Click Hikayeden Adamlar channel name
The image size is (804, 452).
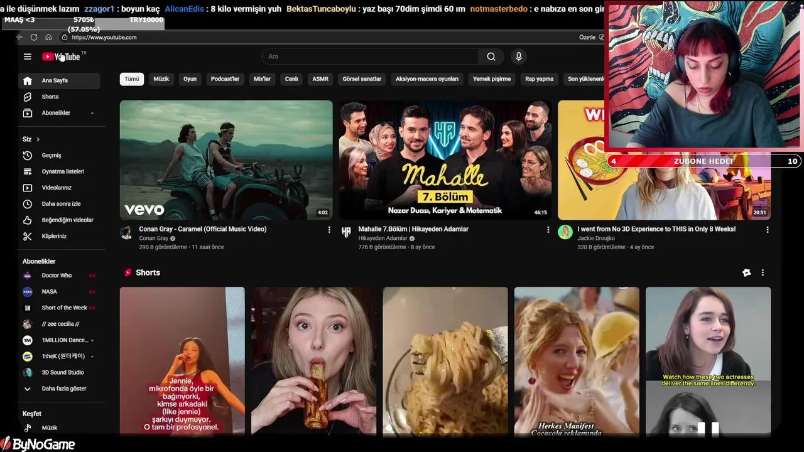click(383, 239)
